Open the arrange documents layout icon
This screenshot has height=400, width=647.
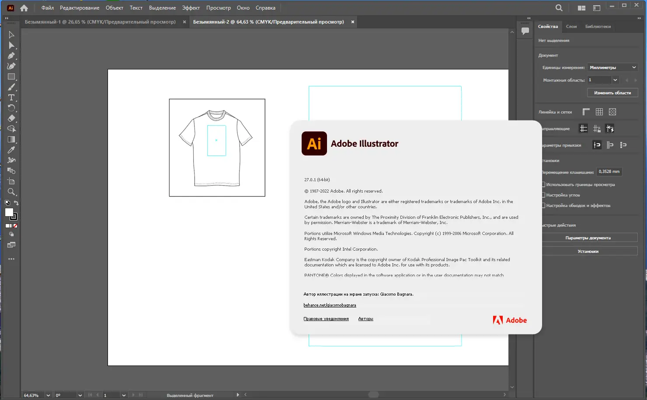point(581,8)
